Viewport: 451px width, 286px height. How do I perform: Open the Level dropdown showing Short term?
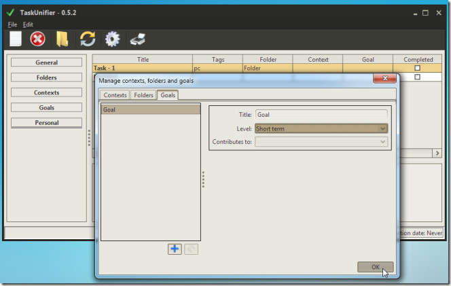pyautogui.click(x=321, y=128)
